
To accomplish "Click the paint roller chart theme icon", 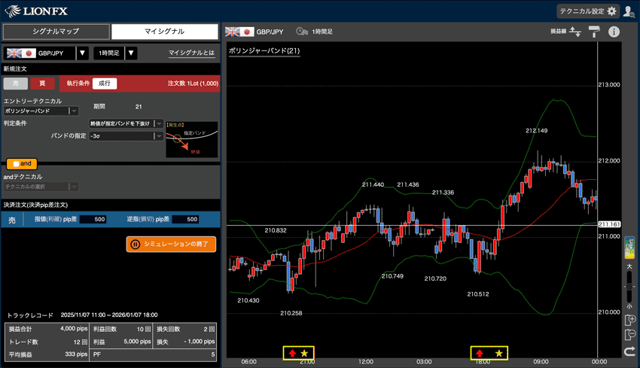I will 595,32.
